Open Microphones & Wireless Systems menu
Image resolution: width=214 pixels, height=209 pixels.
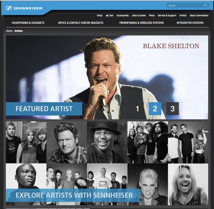point(142,23)
